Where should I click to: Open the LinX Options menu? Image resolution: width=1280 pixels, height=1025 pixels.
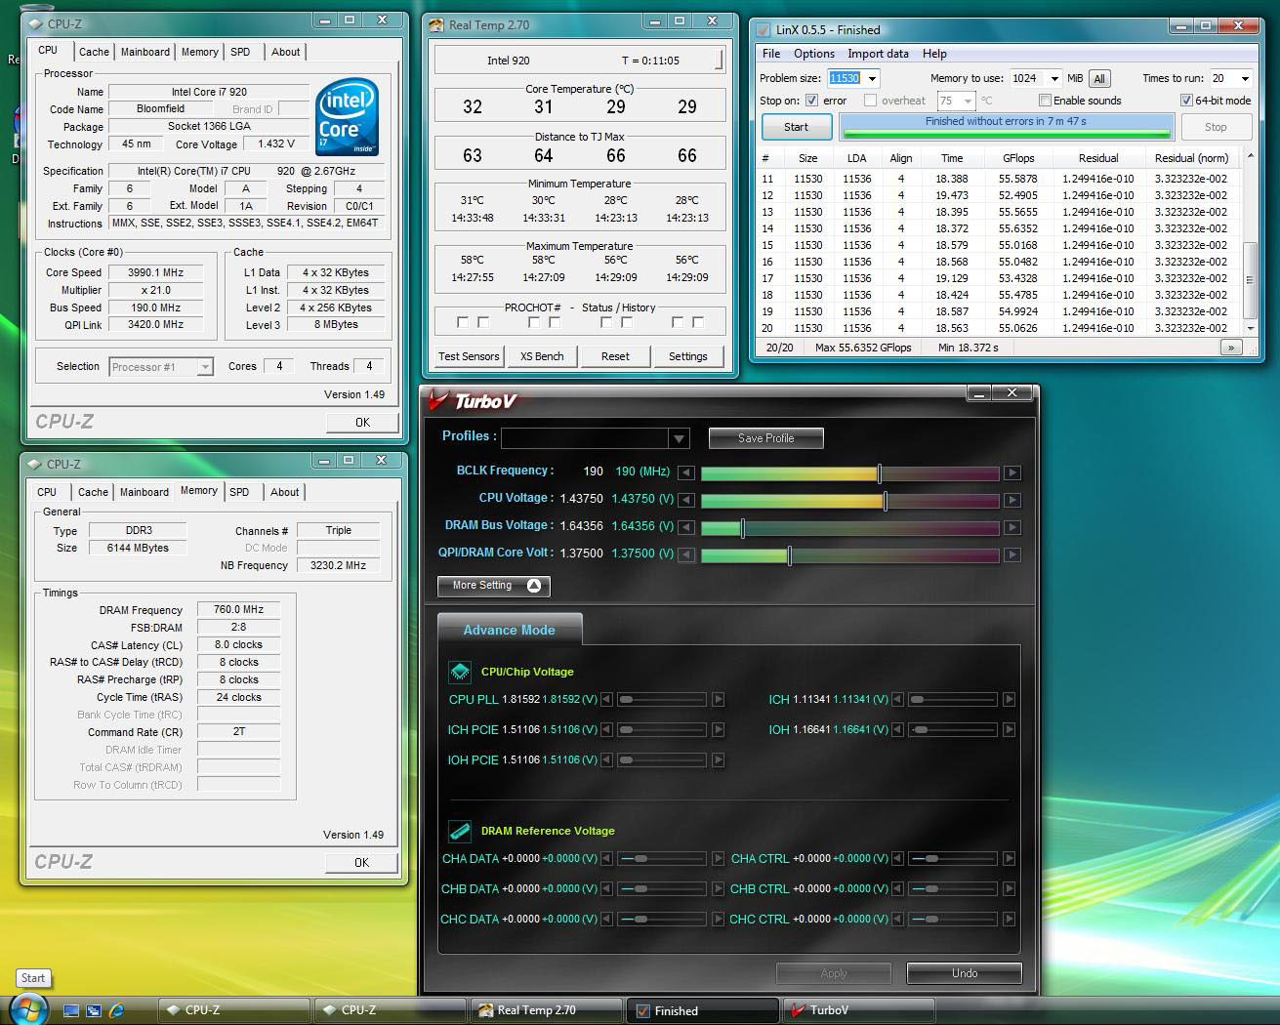click(x=814, y=54)
